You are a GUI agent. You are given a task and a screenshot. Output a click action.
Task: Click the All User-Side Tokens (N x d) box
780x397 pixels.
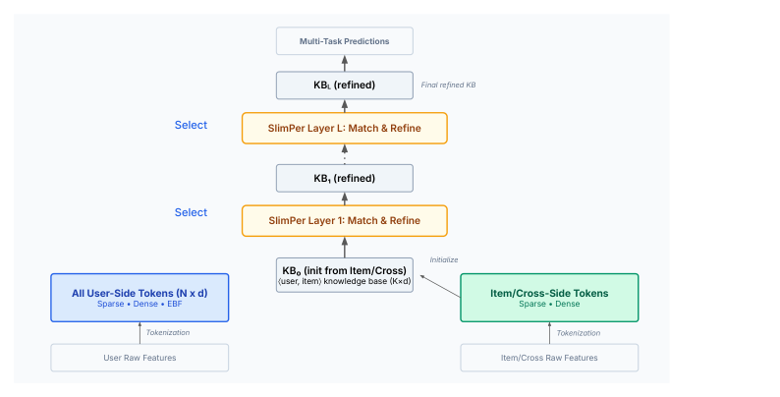pyautogui.click(x=139, y=298)
